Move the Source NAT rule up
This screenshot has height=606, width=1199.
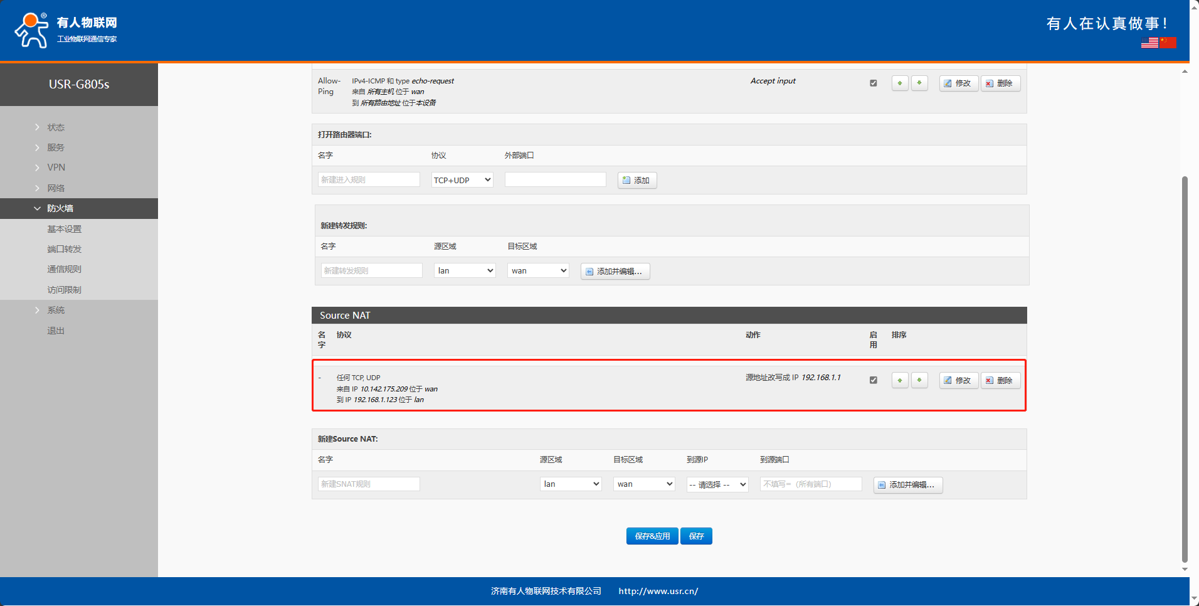pyautogui.click(x=900, y=381)
